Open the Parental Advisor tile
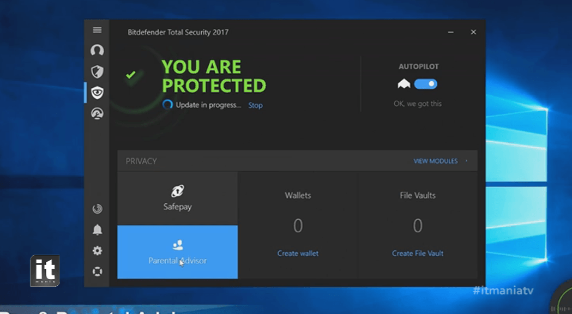 177,252
